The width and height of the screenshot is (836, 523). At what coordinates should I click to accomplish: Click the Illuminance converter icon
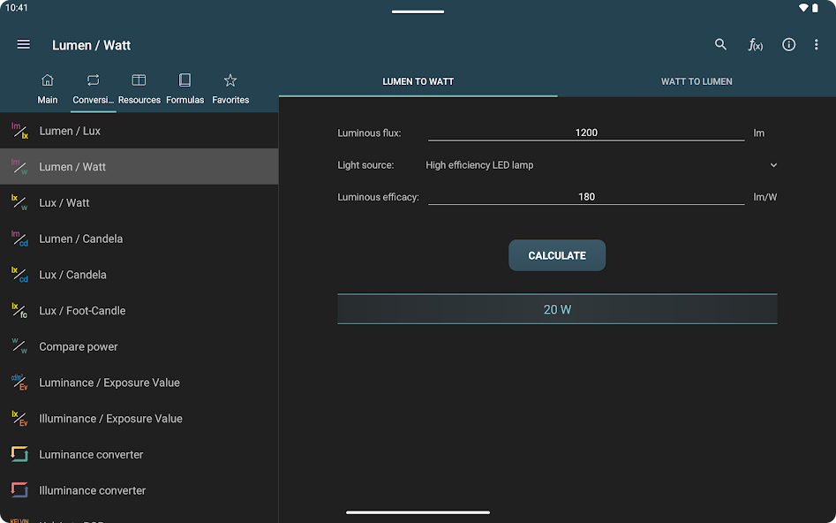(x=19, y=490)
